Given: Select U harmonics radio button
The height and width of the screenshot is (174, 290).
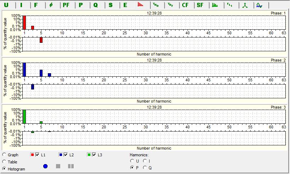Looking at the screenshot, I should point(132,161).
